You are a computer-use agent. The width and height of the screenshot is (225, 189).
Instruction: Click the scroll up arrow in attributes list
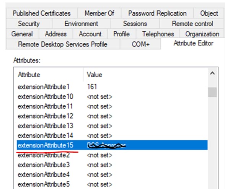(212, 73)
